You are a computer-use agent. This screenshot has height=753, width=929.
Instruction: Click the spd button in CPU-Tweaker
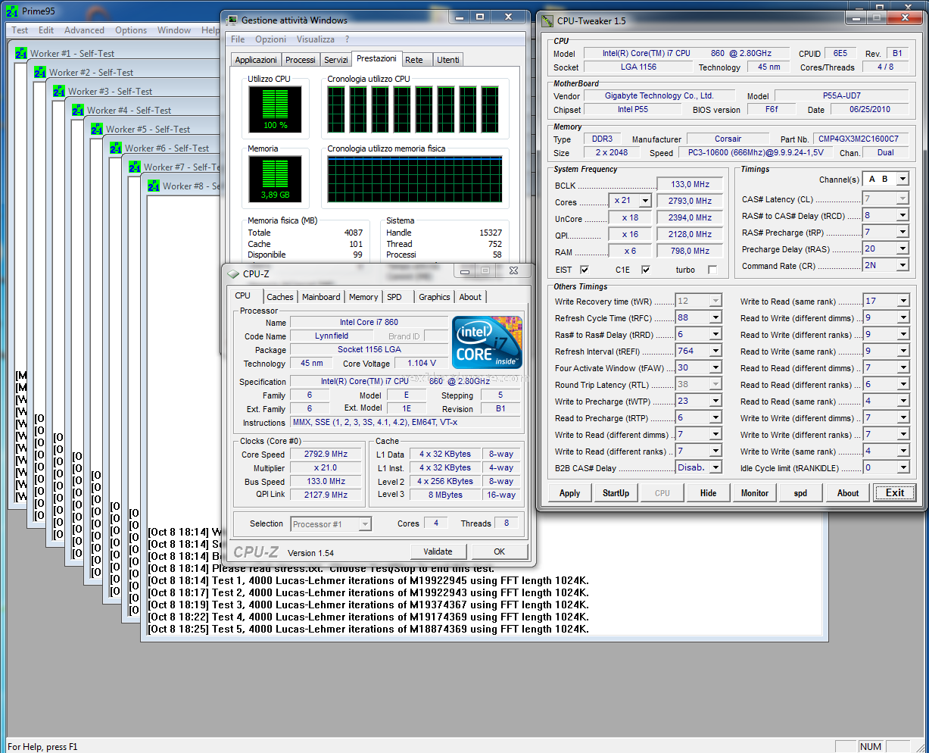click(x=800, y=493)
